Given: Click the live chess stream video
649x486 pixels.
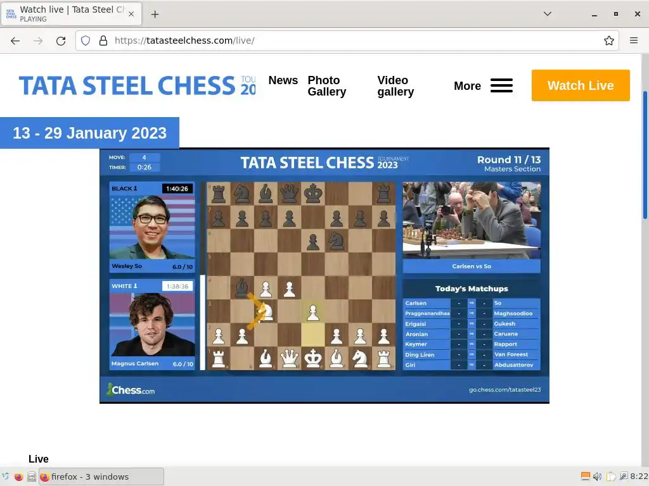Looking at the screenshot, I should tap(324, 275).
